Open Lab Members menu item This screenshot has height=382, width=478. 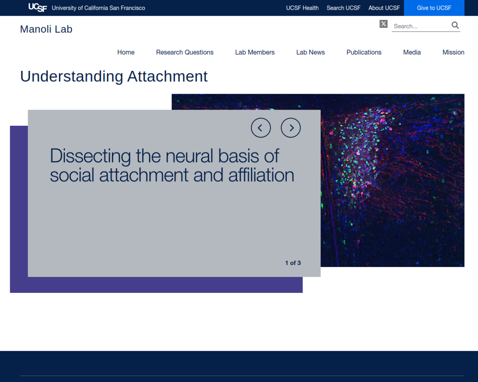pyautogui.click(x=255, y=52)
